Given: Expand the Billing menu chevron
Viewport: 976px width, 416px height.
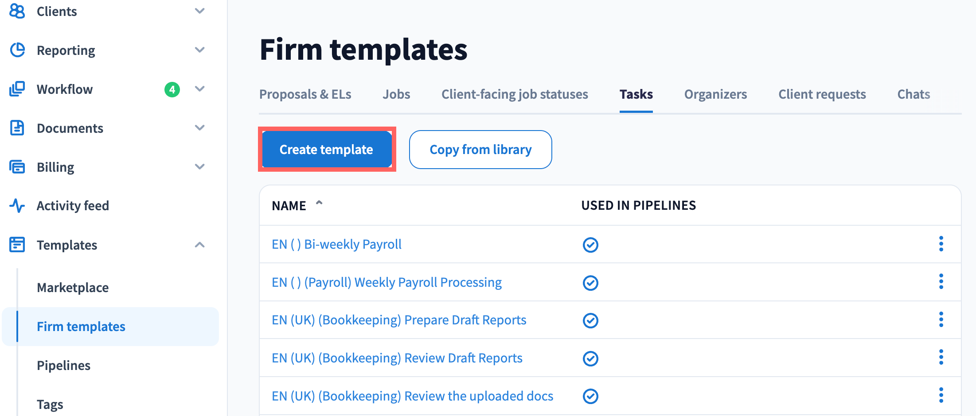Looking at the screenshot, I should [200, 167].
